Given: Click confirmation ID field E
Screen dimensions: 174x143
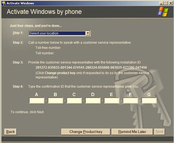Looking at the screenshot, I should [x=112, y=100].
